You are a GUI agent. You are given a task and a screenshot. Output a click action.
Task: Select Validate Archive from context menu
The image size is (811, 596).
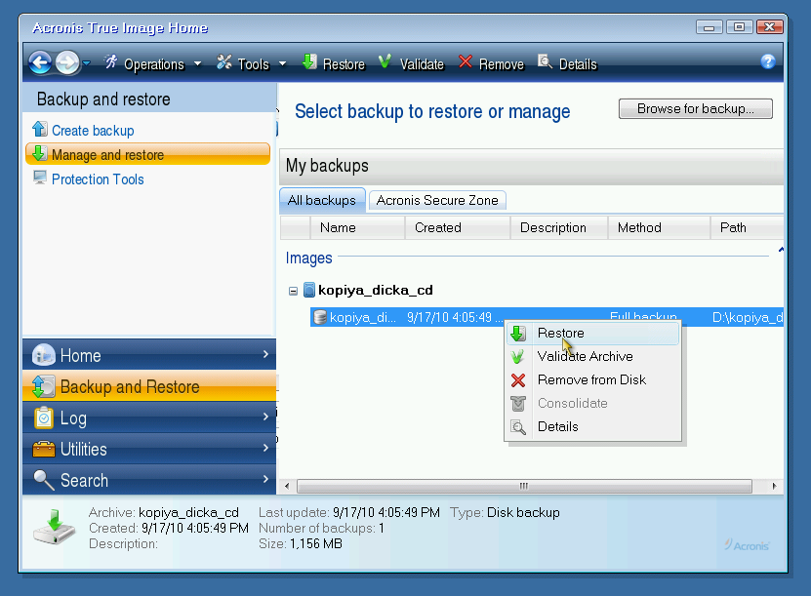[585, 356]
